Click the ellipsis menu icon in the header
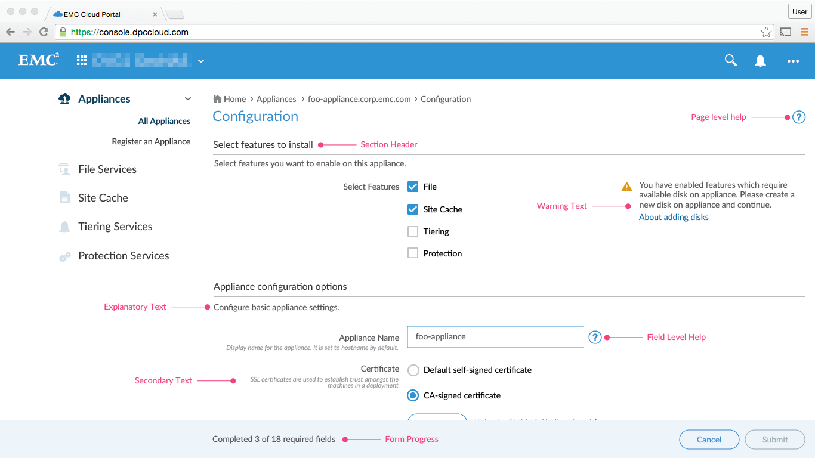Screen dimensions: 815x458 (793, 60)
